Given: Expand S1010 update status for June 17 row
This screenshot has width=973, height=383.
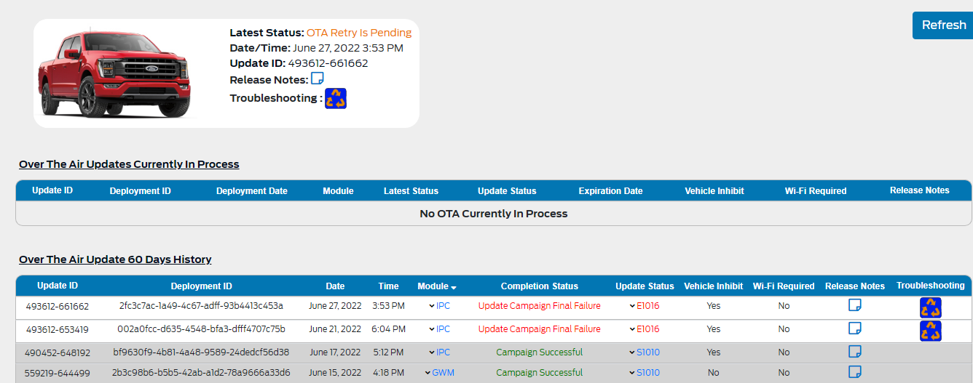Looking at the screenshot, I should coord(632,352).
